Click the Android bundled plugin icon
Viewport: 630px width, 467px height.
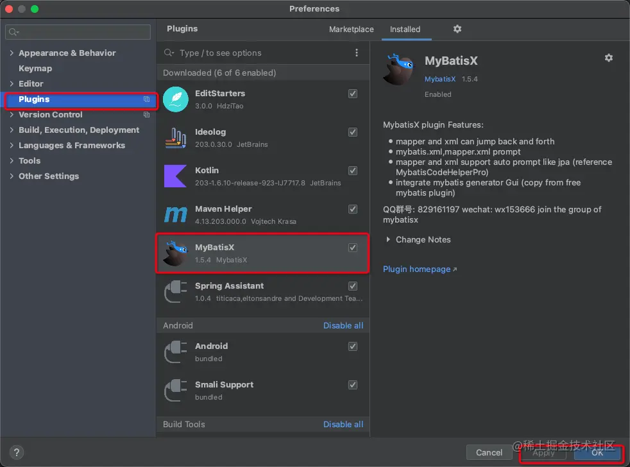pos(176,352)
